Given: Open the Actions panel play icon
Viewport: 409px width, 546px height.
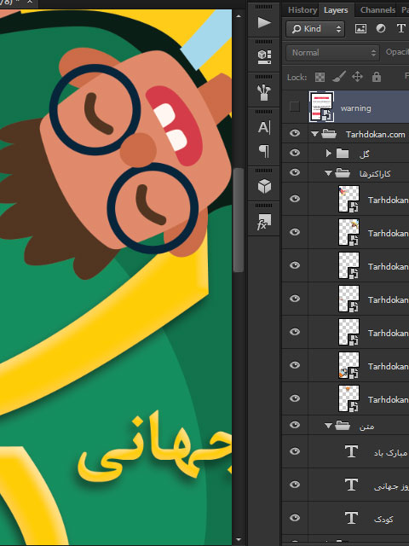Looking at the screenshot, I should 264,23.
